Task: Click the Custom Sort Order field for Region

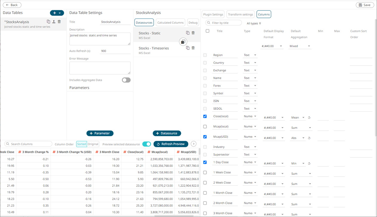Action: pos(361,55)
